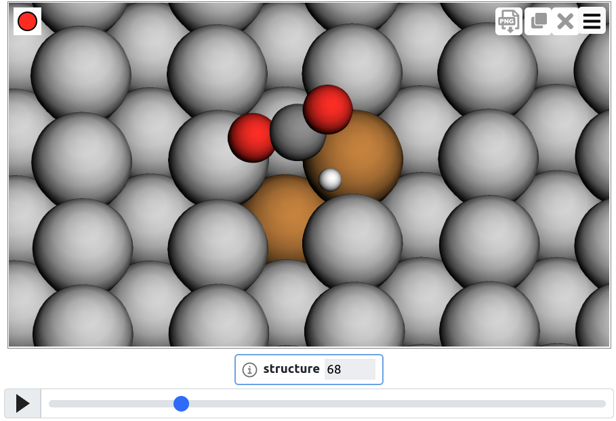Jump to the far right end of the slider track
This screenshot has width=616, height=421.
604,404
